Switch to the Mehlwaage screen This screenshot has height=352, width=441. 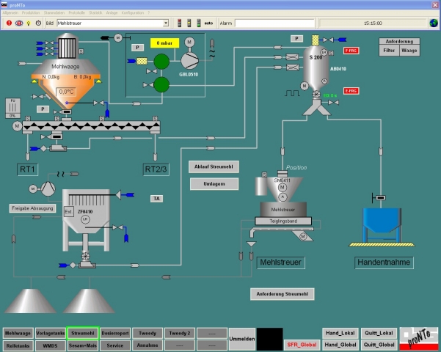coord(18,334)
